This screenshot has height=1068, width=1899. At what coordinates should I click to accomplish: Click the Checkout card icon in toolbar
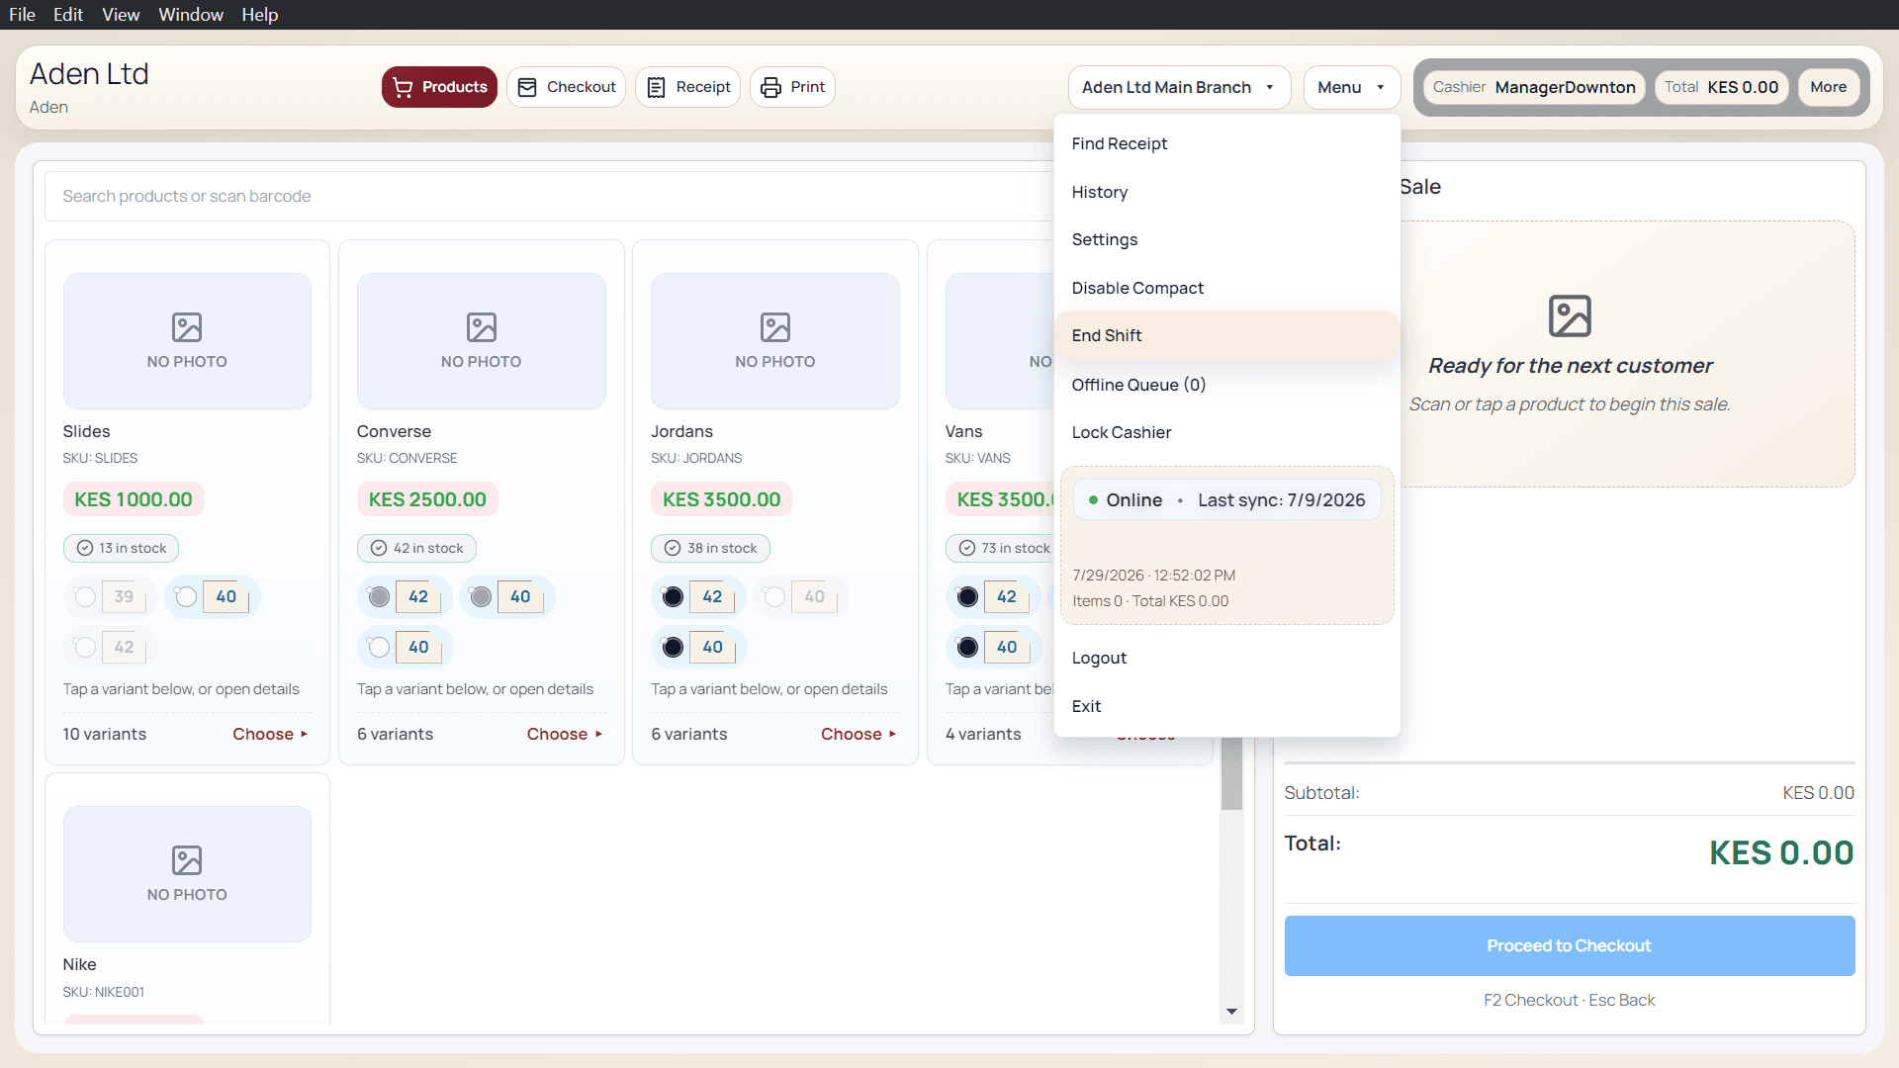pyautogui.click(x=527, y=87)
